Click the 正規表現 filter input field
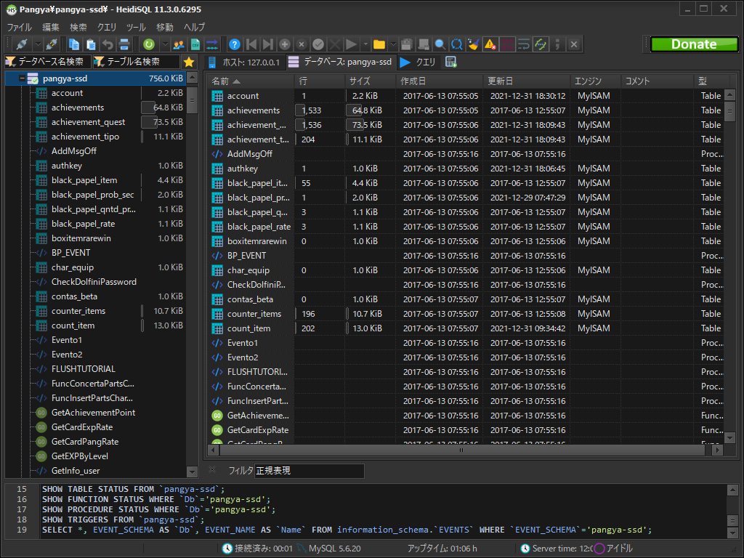 coord(310,471)
